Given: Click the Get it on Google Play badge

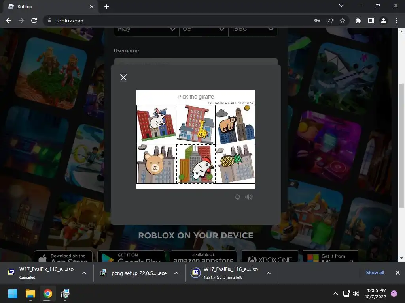Looking at the screenshot, I should point(131,256).
